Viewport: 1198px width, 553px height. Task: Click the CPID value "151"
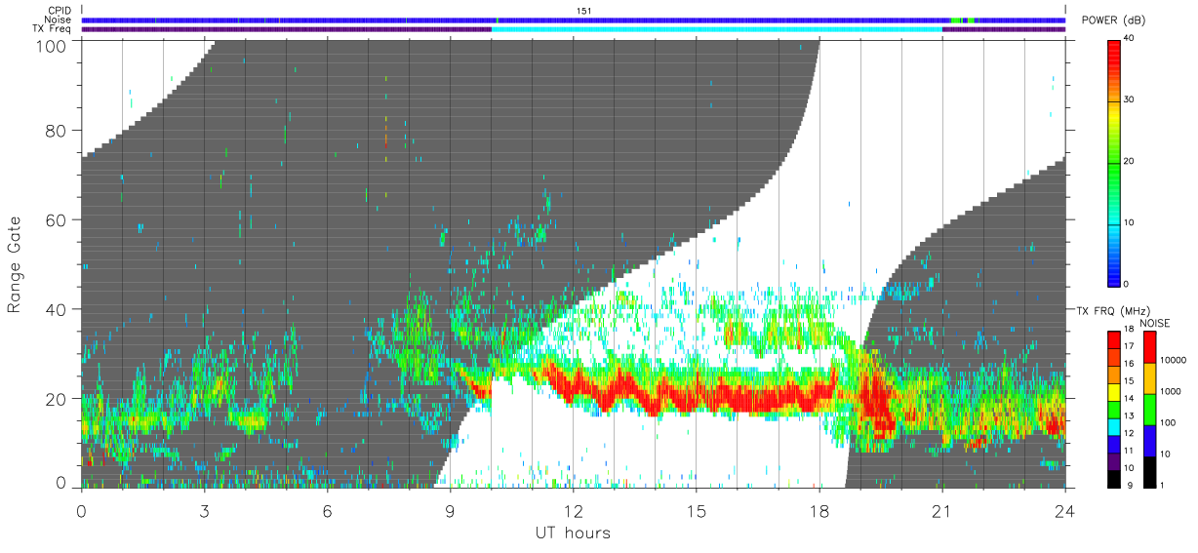[582, 11]
